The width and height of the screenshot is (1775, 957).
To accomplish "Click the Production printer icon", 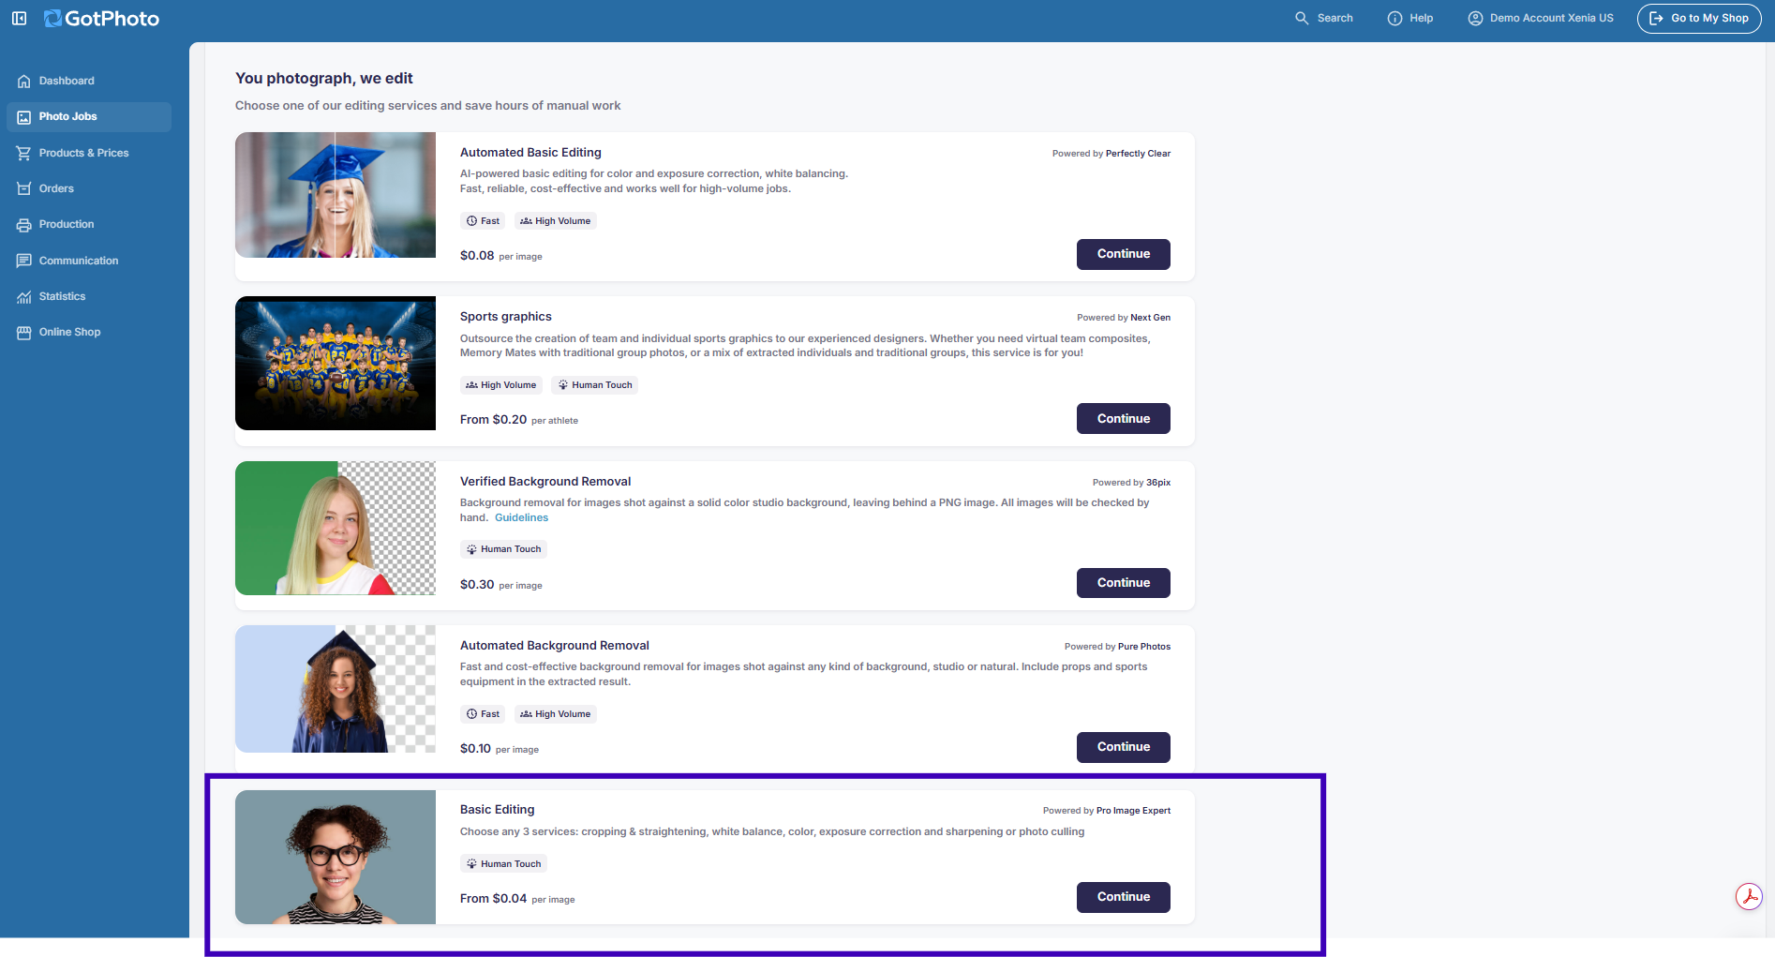I will pyautogui.click(x=24, y=225).
